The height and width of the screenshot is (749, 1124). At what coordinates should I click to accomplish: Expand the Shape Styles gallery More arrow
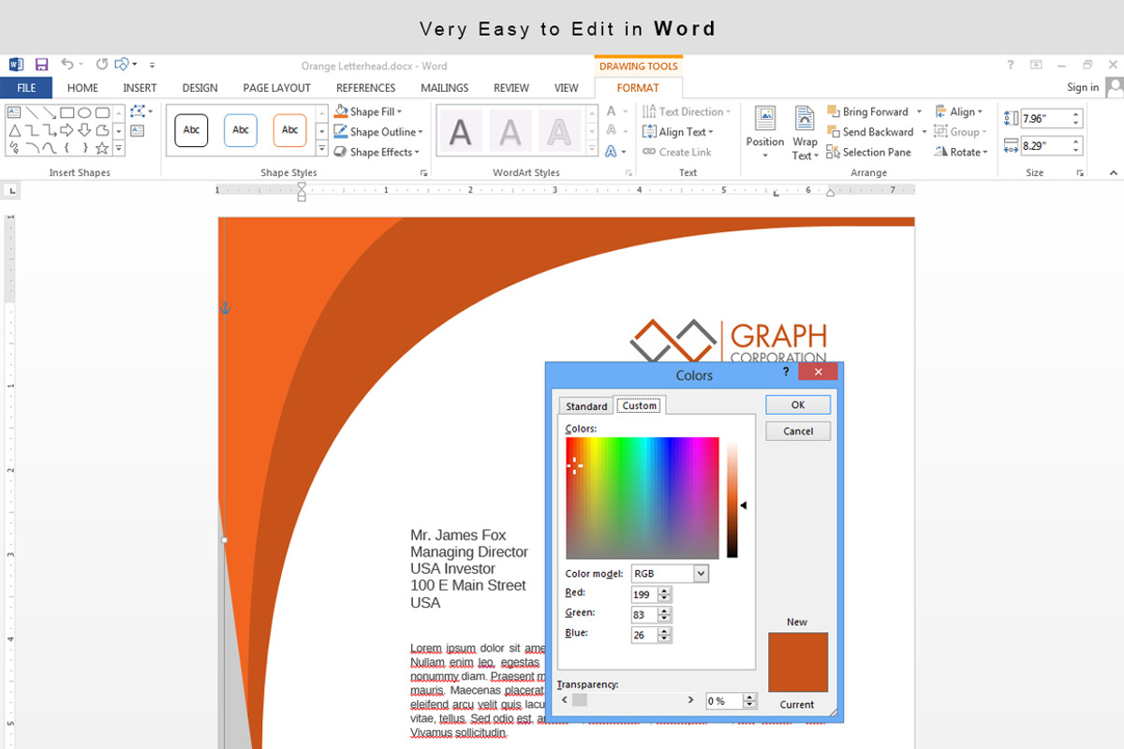(x=322, y=149)
